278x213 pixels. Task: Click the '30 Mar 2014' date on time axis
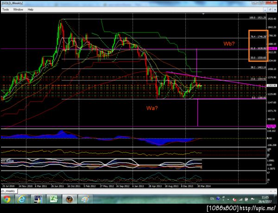[x=204, y=186]
